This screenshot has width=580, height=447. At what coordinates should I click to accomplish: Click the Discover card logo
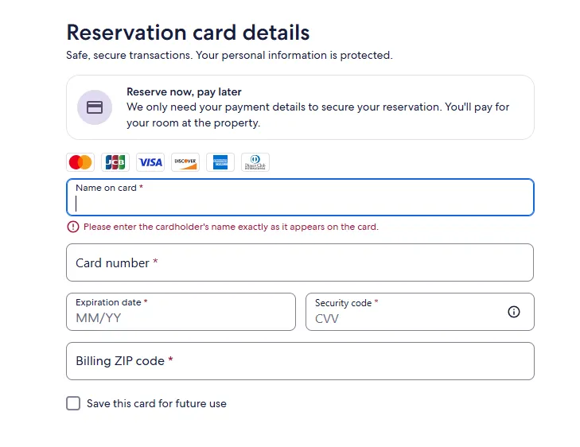185,162
